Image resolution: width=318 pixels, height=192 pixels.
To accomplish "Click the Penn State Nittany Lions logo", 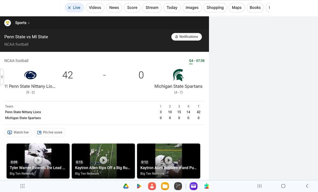I will click(x=31, y=75).
